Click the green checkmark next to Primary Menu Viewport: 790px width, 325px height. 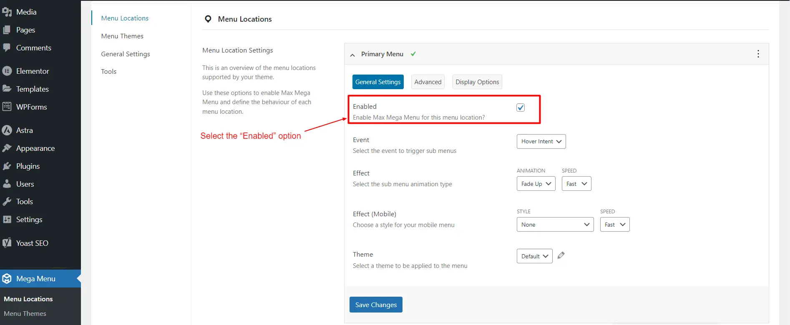tap(413, 54)
